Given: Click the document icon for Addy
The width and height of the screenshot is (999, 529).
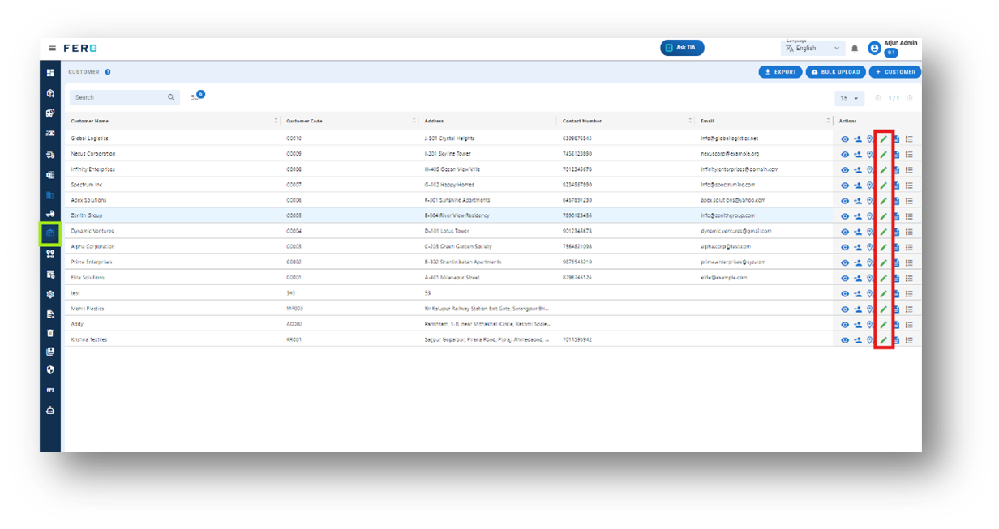Looking at the screenshot, I should (897, 325).
